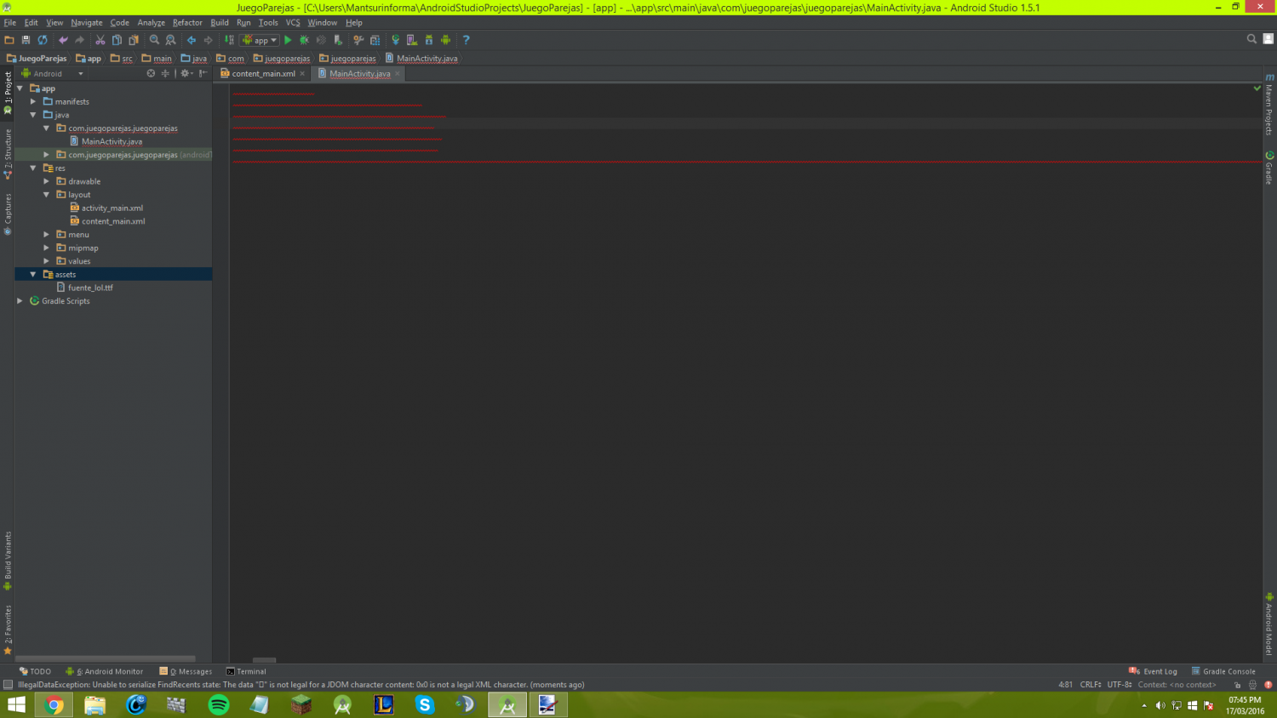This screenshot has width=1277, height=718.
Task: Click the blue Back navigation arrow
Action: [x=192, y=40]
